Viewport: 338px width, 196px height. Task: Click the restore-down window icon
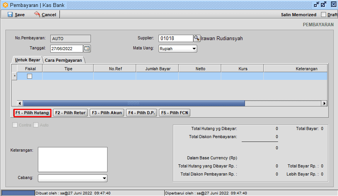coord(317,5)
